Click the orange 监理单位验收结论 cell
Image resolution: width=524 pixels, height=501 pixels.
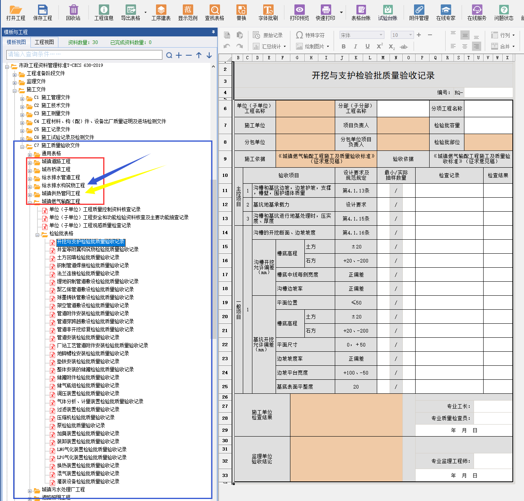(346, 459)
